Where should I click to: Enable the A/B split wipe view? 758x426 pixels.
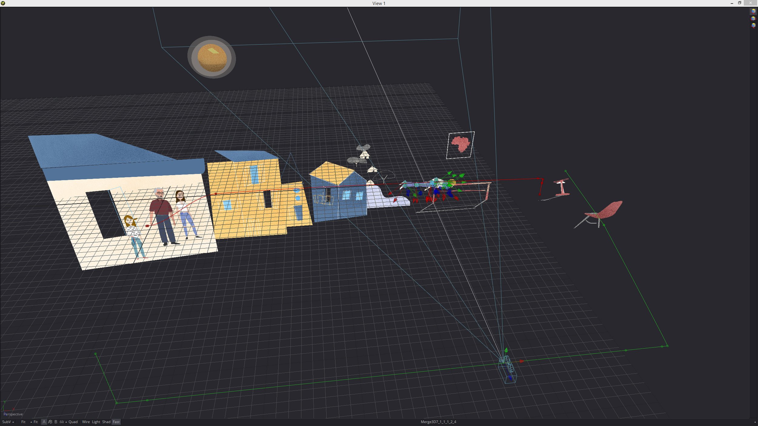click(50, 422)
